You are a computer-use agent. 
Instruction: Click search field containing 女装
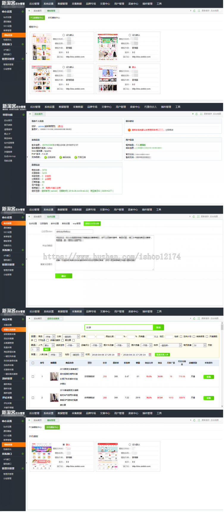tap(119, 328)
